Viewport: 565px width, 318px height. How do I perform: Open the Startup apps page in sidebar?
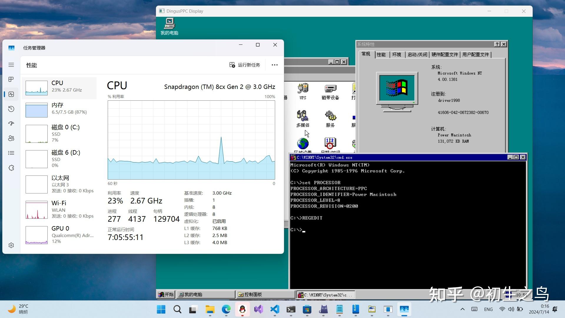point(11,123)
